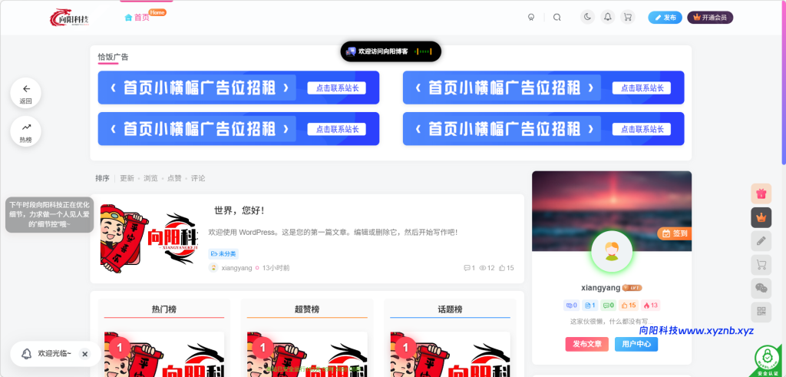The image size is (786, 377).
Task: Open the shopping cart in header
Action: 628,17
